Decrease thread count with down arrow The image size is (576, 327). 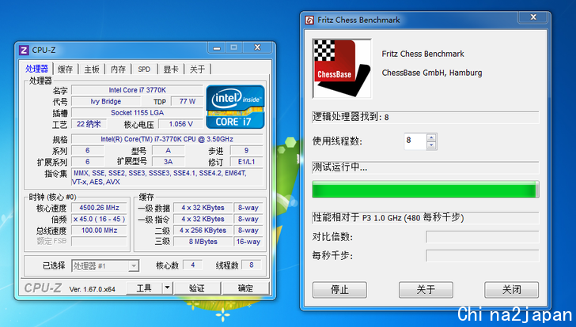432,145
